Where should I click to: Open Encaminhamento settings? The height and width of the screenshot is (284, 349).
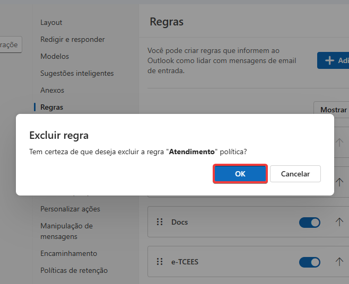click(x=68, y=253)
